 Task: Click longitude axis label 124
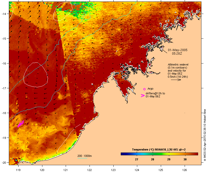pyautogui.click(x=137, y=170)
